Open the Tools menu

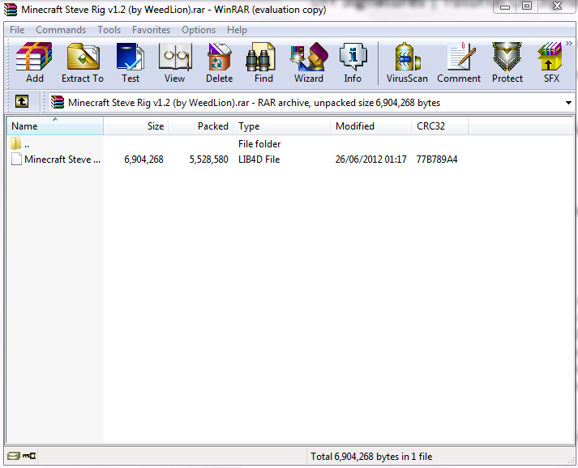tap(109, 30)
